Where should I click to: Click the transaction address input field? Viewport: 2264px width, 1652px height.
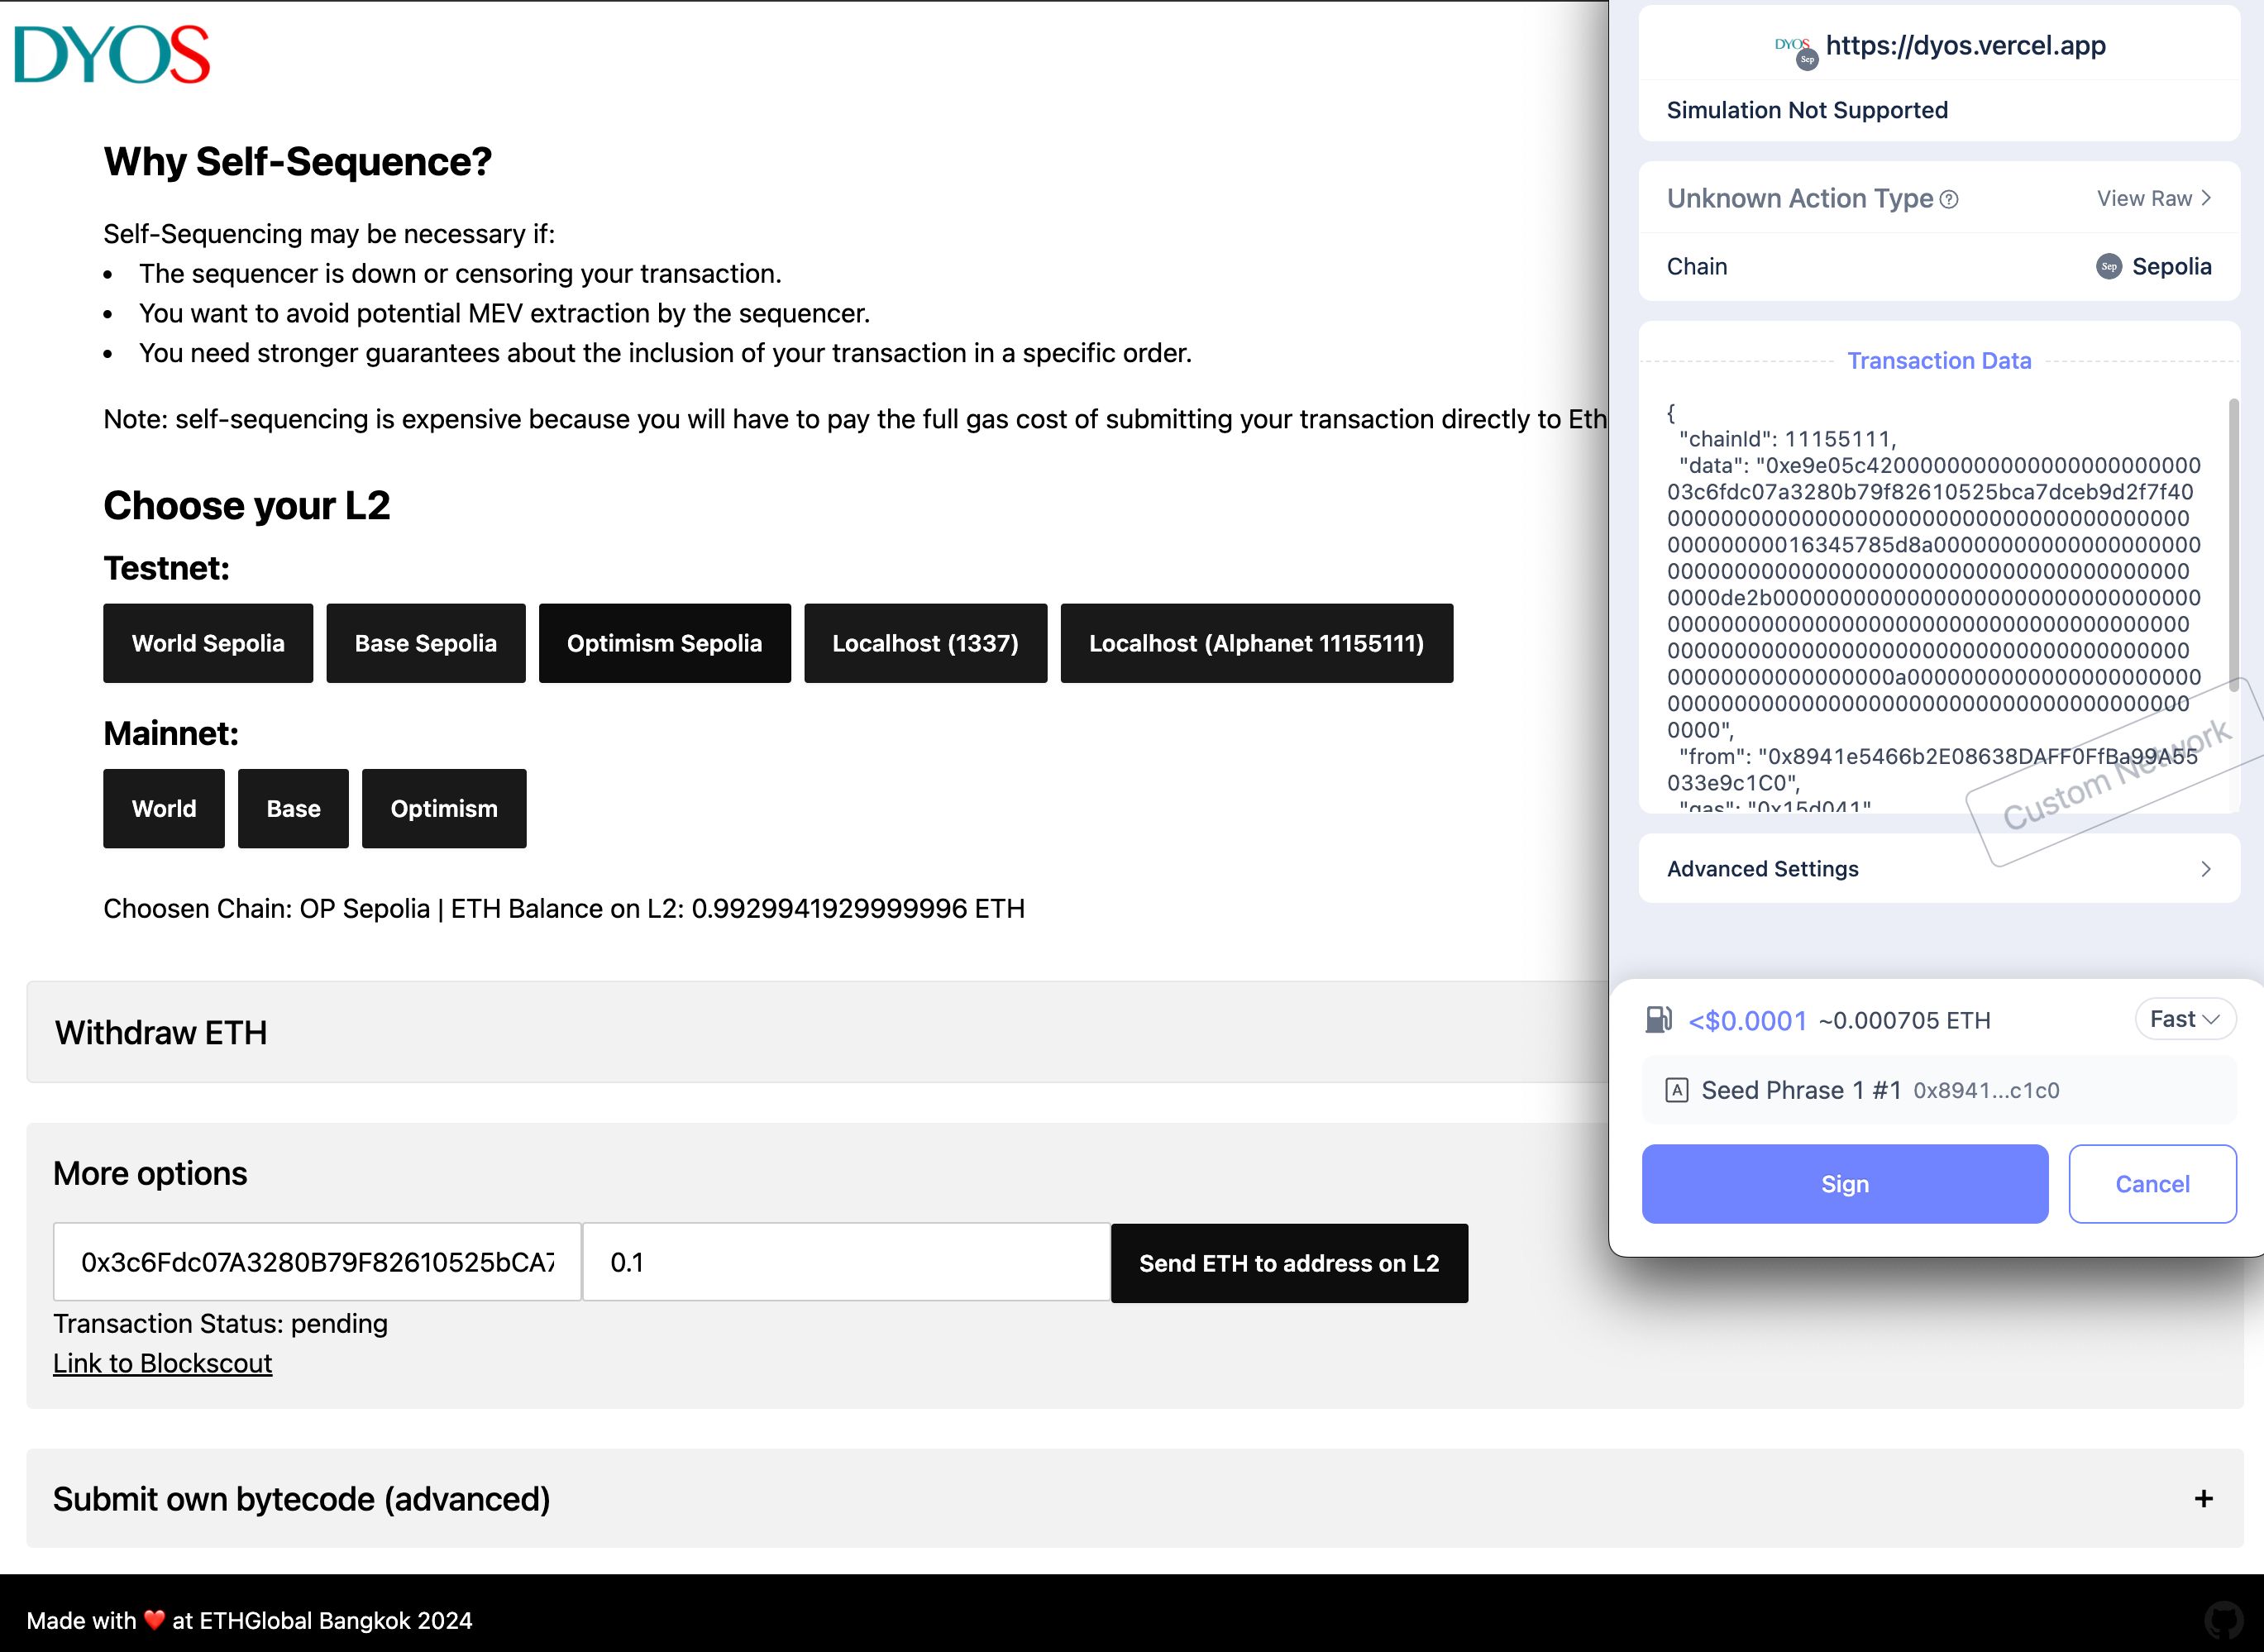point(318,1262)
